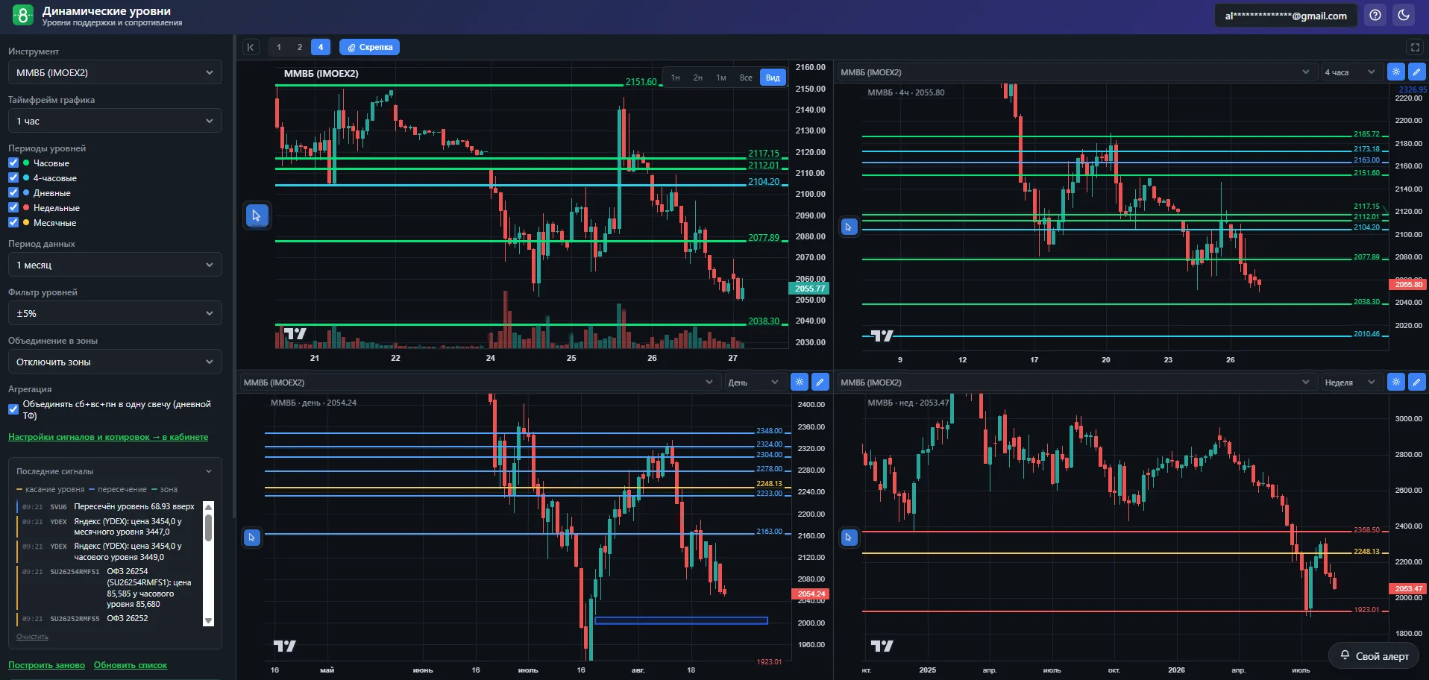Screen dimensions: 1429x680
Task: Click the fullscreen expand icon
Action: click(1415, 47)
